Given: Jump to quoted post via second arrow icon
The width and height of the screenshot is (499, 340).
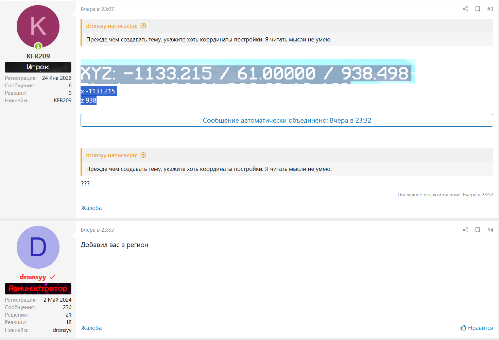Looking at the screenshot, I should coord(143,155).
